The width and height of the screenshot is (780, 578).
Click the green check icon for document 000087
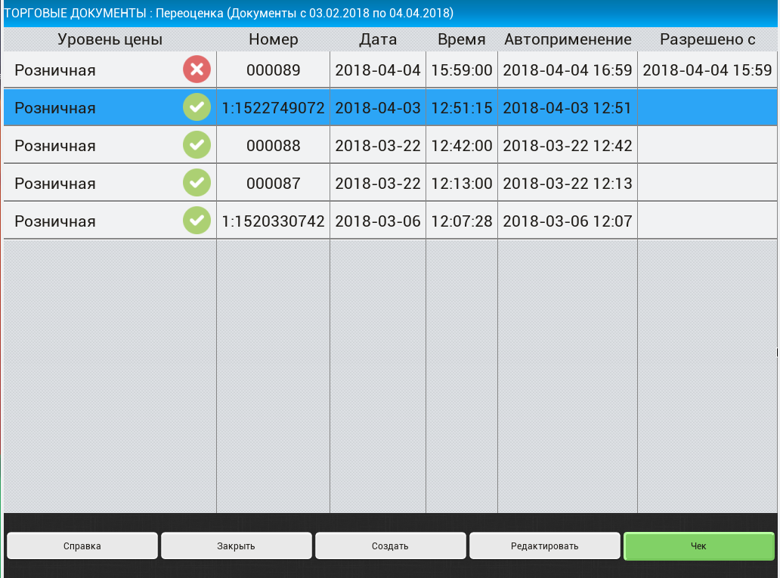point(197,183)
